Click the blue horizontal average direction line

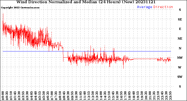point(87,51)
